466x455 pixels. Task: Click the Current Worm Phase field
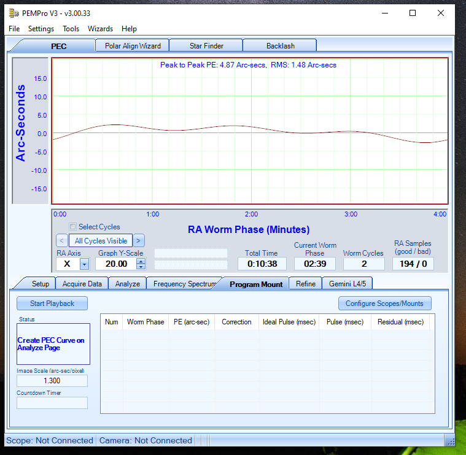(x=315, y=264)
